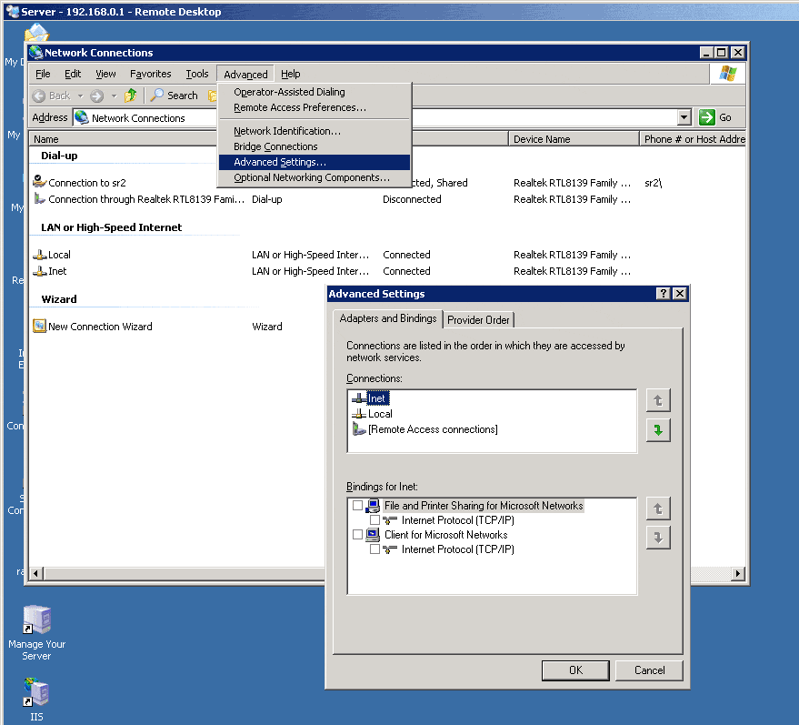Click OK in Advanced Settings

(x=575, y=670)
